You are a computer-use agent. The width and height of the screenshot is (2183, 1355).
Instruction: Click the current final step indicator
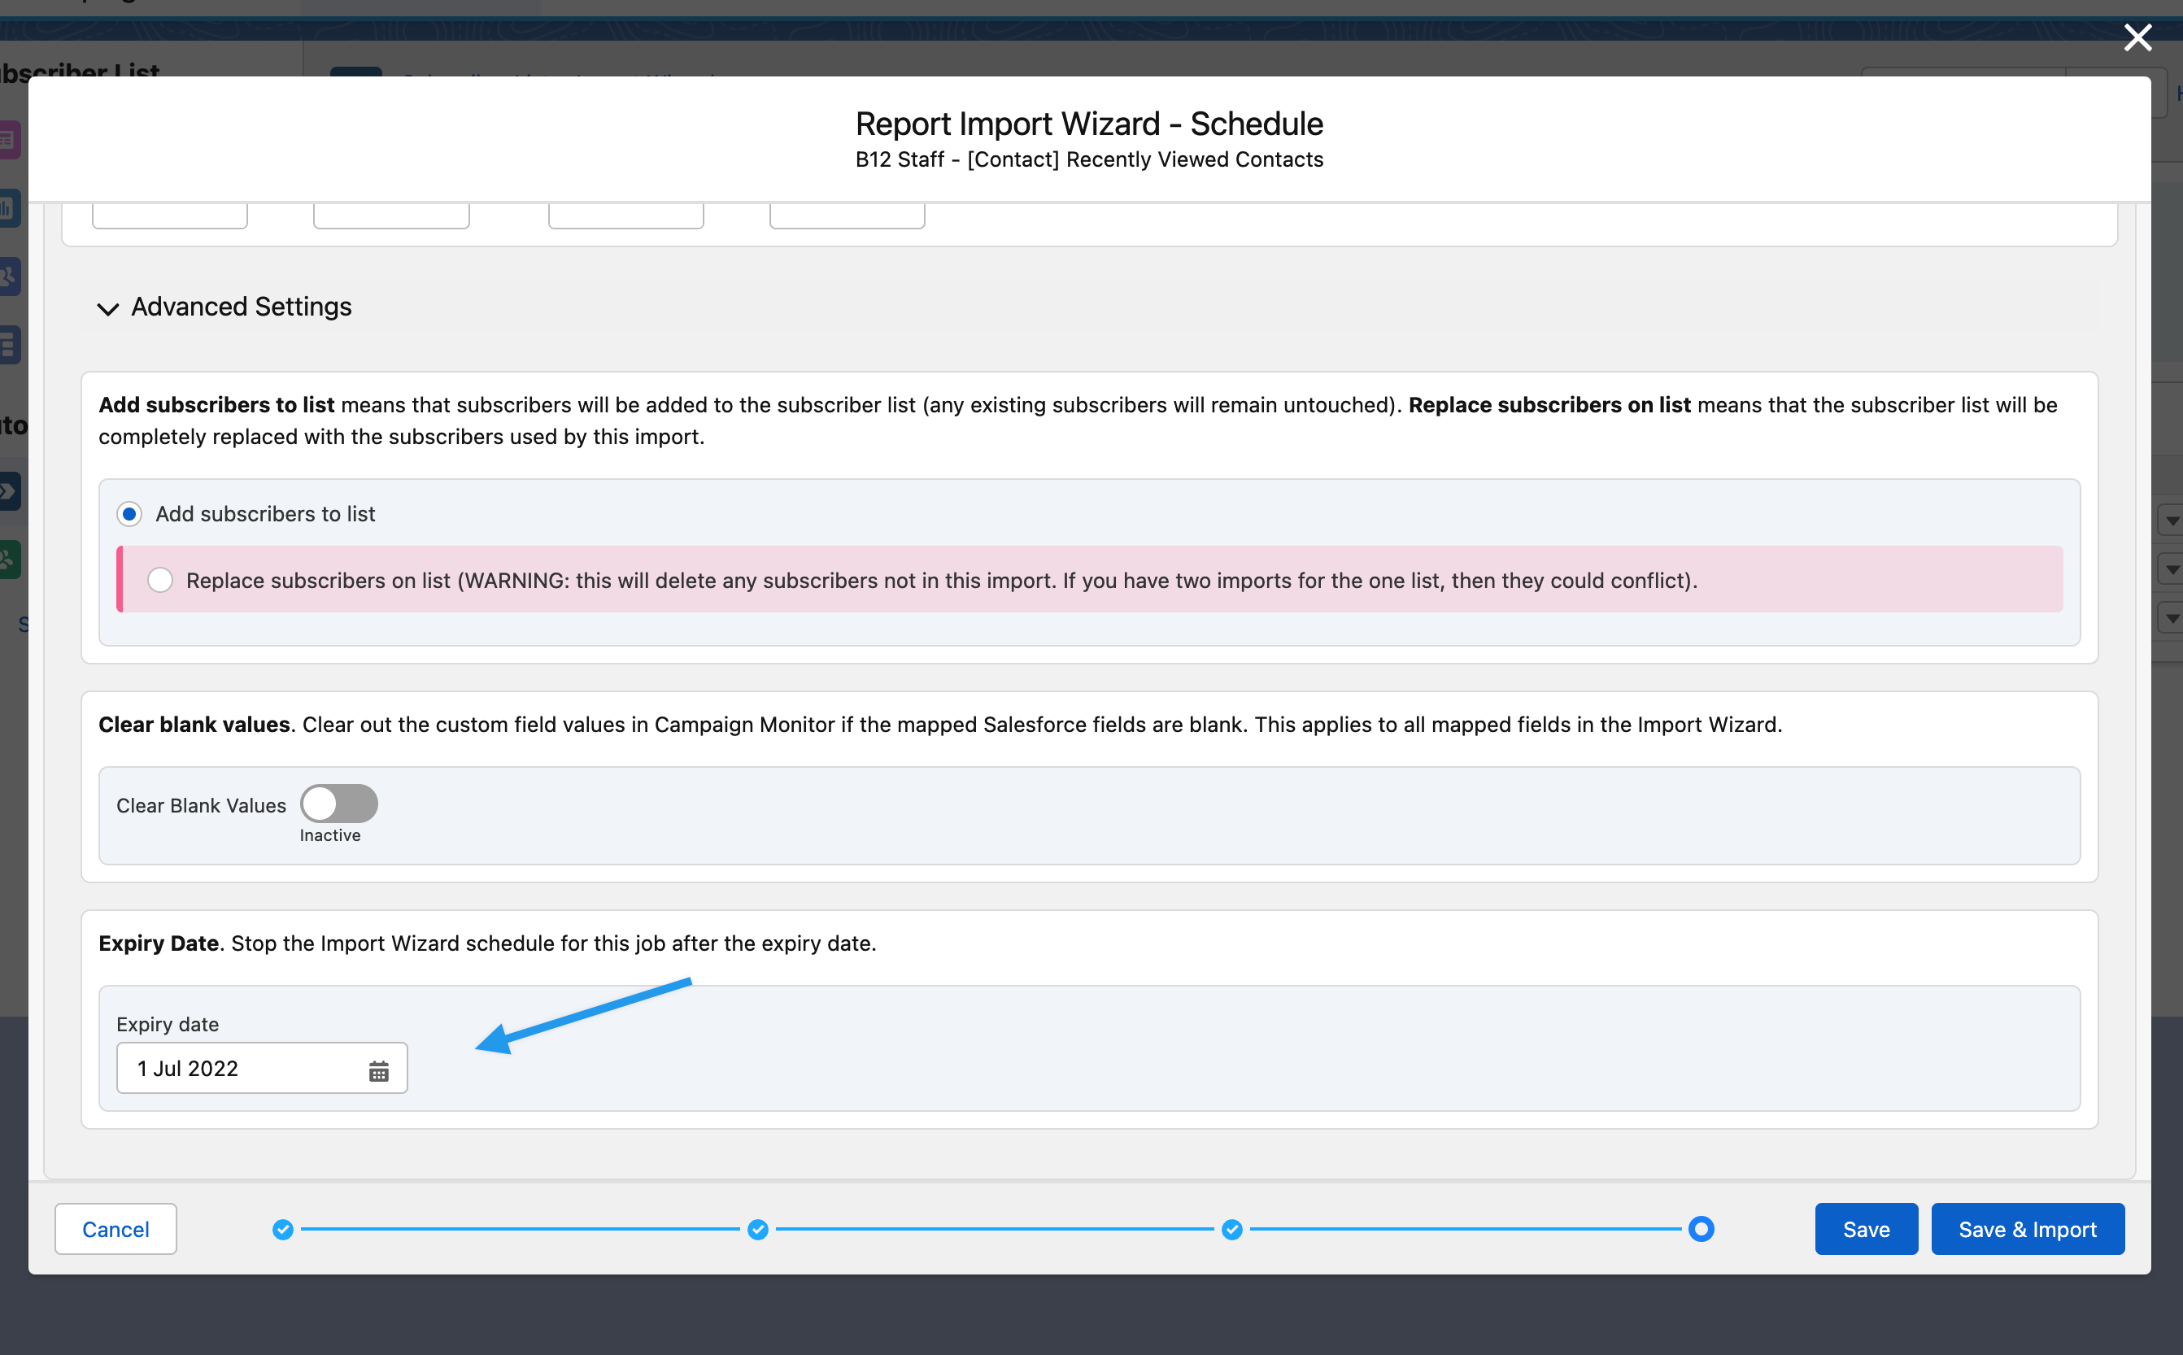(1700, 1229)
